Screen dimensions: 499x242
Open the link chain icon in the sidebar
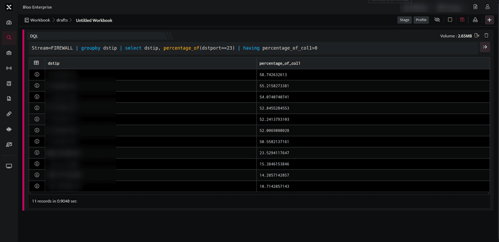(x=9, y=114)
